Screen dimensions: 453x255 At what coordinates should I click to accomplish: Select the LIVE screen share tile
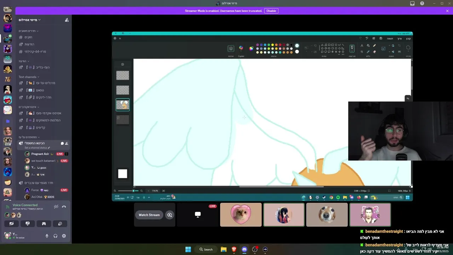pyautogui.click(x=197, y=215)
